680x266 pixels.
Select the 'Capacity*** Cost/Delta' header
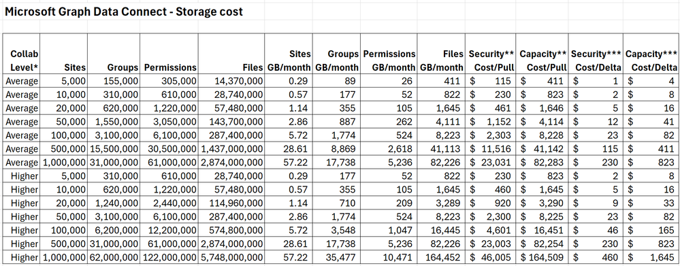(651, 54)
